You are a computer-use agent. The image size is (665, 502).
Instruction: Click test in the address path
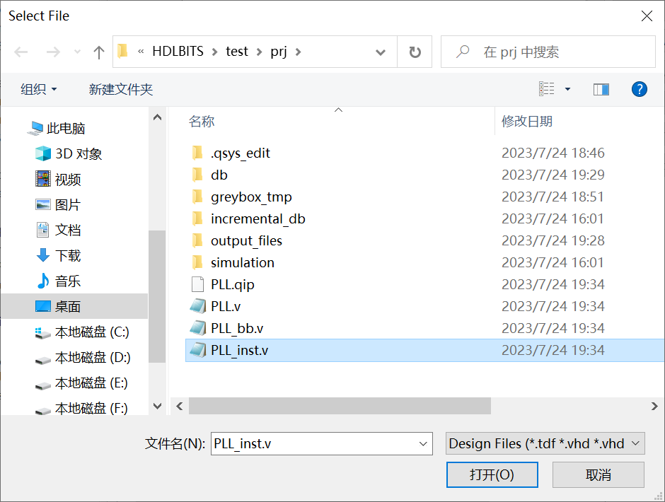click(237, 52)
